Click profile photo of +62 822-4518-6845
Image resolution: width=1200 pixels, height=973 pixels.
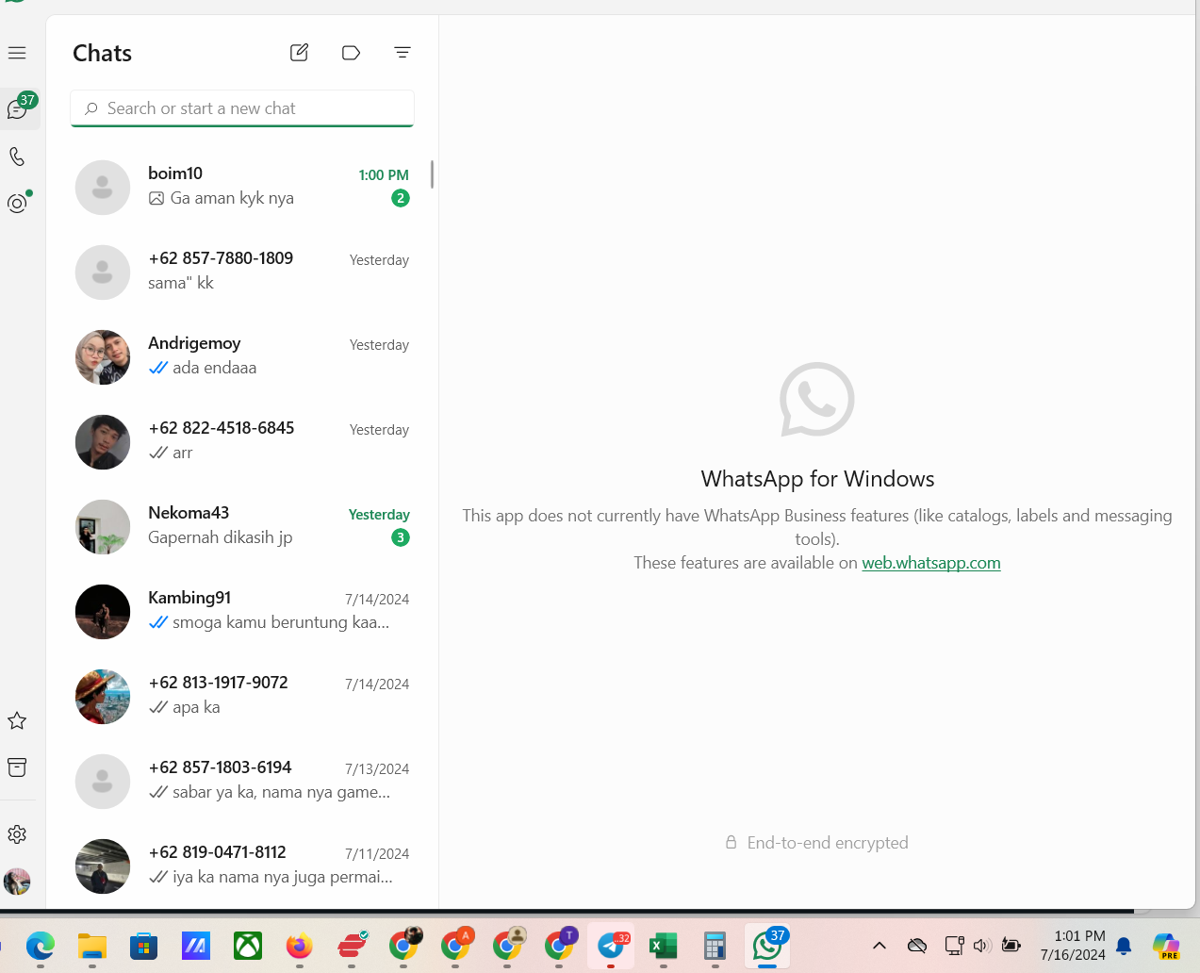pos(103,442)
